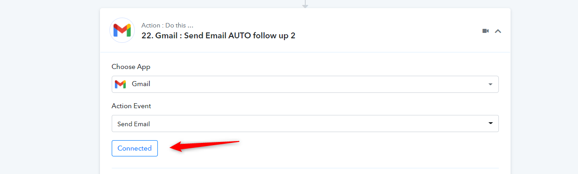Open the Action Event dropdown caret
This screenshot has height=174, width=578.
[491, 124]
